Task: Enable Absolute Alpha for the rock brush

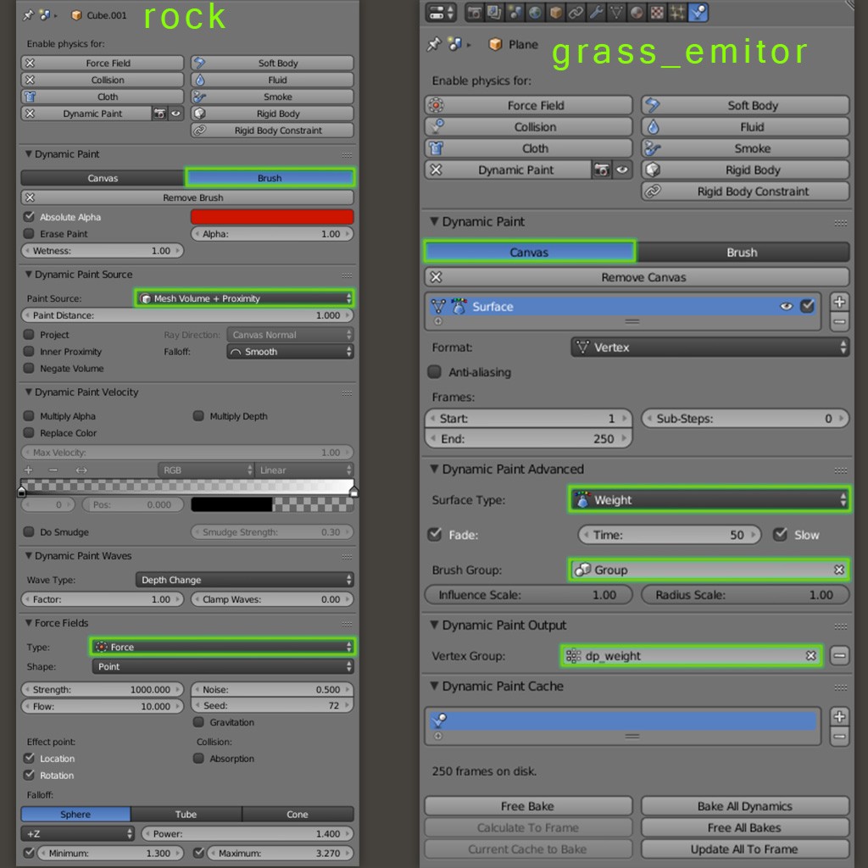Action: pyautogui.click(x=30, y=216)
